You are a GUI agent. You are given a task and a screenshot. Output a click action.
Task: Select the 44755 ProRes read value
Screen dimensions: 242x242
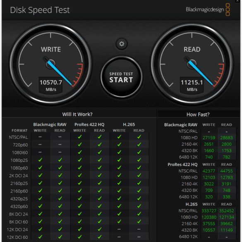tap(226, 171)
